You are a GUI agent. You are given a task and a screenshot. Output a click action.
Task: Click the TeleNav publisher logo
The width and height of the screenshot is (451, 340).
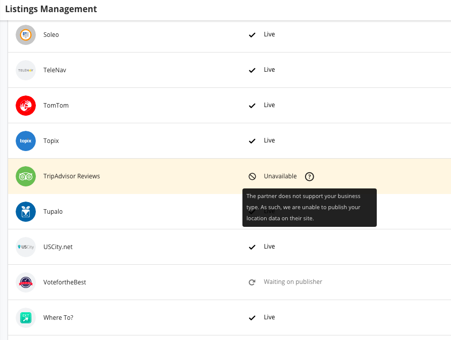(x=26, y=70)
